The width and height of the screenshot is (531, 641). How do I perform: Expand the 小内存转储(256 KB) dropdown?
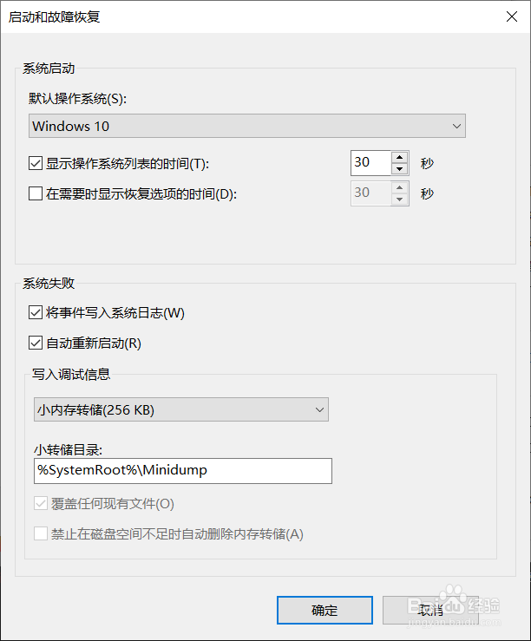tap(179, 409)
